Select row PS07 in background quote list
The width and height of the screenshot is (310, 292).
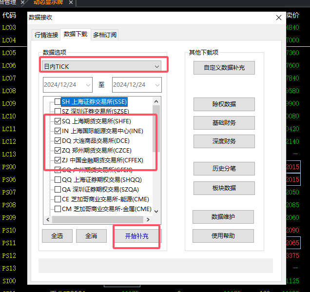click(x=9, y=192)
